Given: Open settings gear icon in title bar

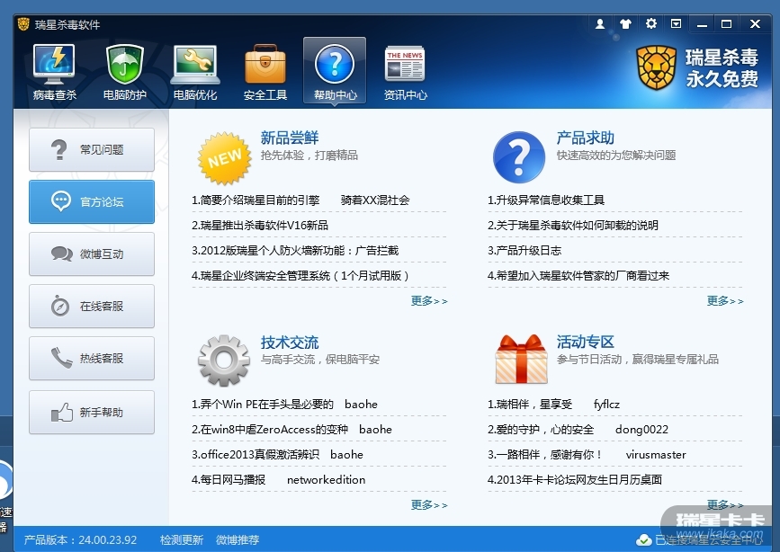Looking at the screenshot, I should click(650, 23).
